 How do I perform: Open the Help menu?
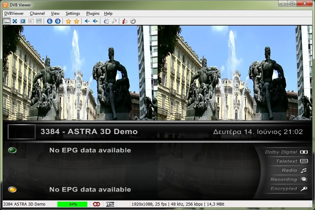point(108,13)
